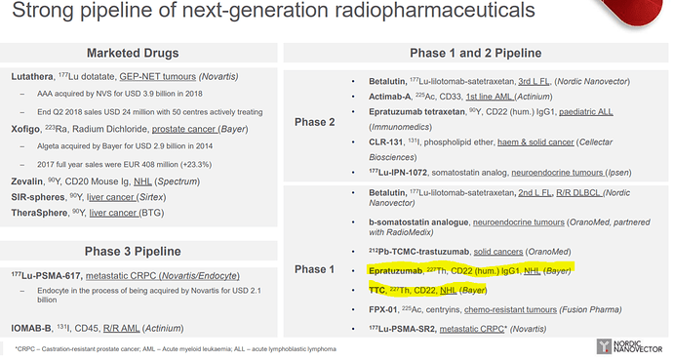
Task: Click the highlighted TTC 227Th entry
Action: 427,290
